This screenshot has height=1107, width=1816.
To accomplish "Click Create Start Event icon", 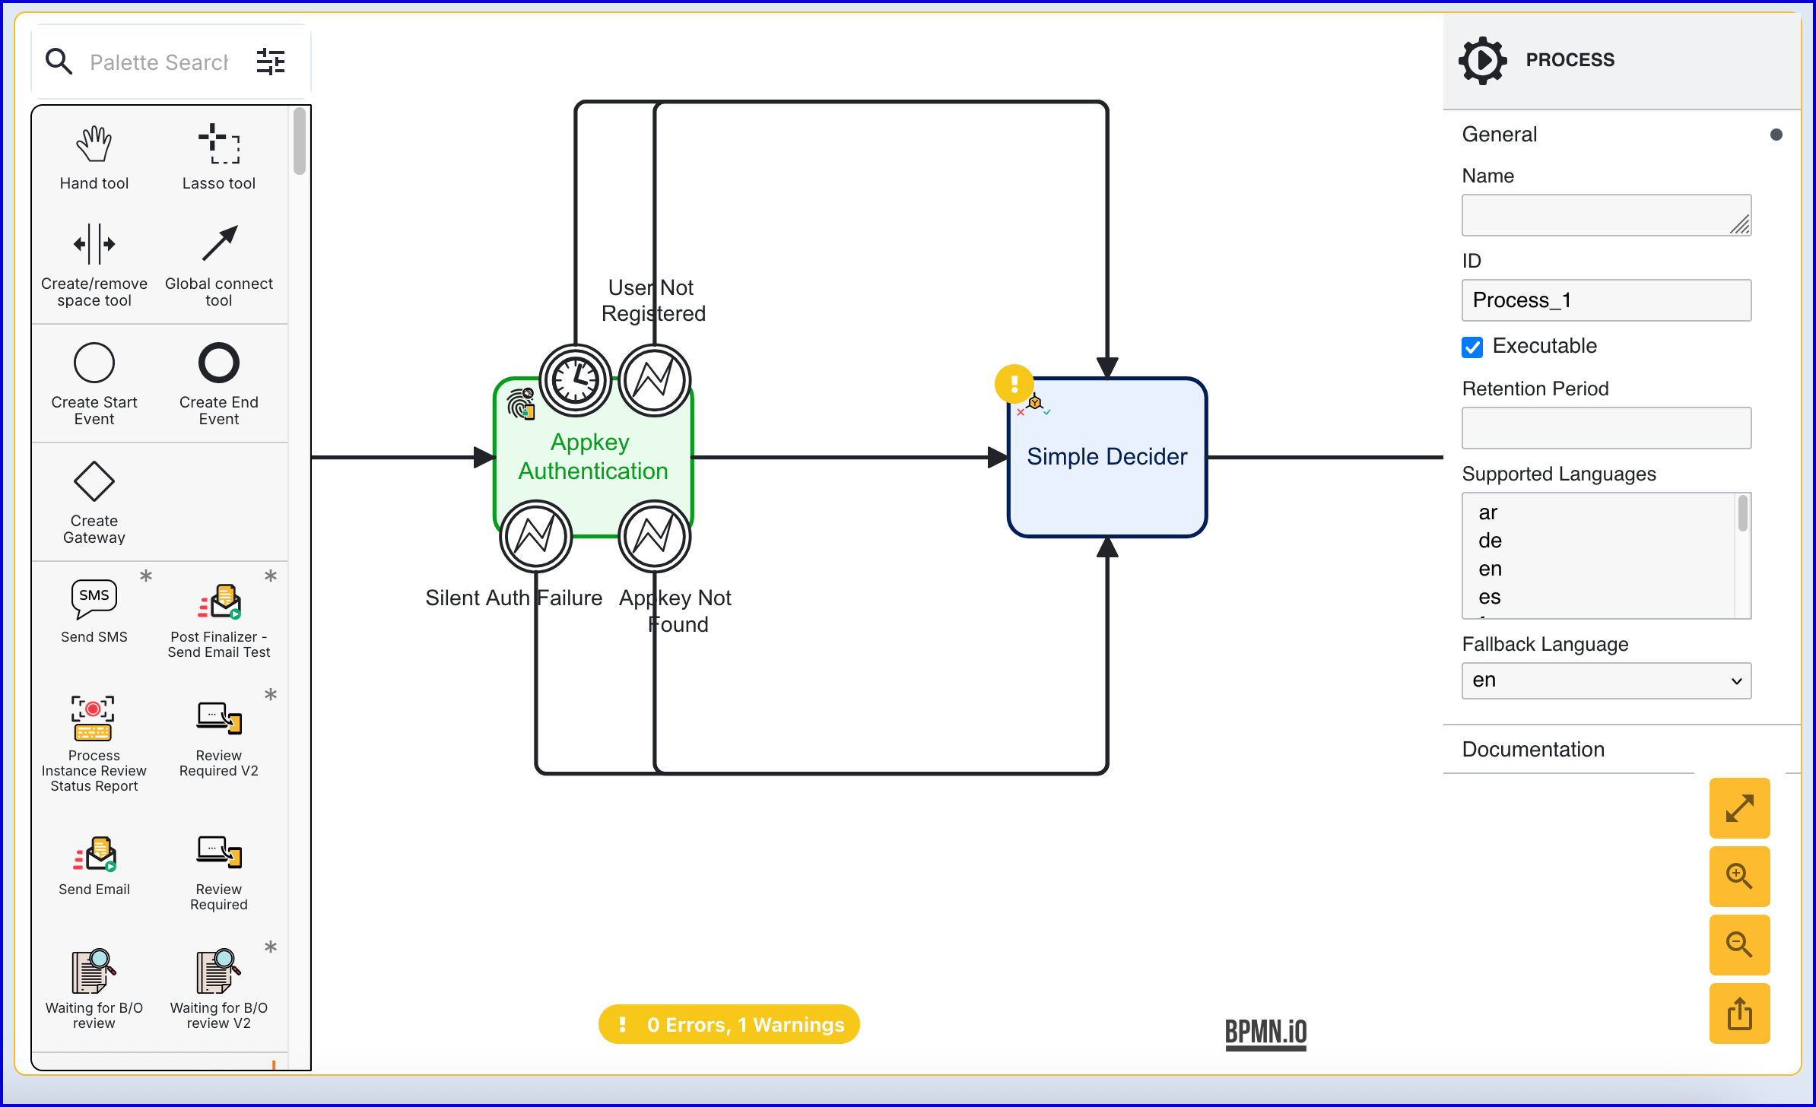I will tap(94, 363).
